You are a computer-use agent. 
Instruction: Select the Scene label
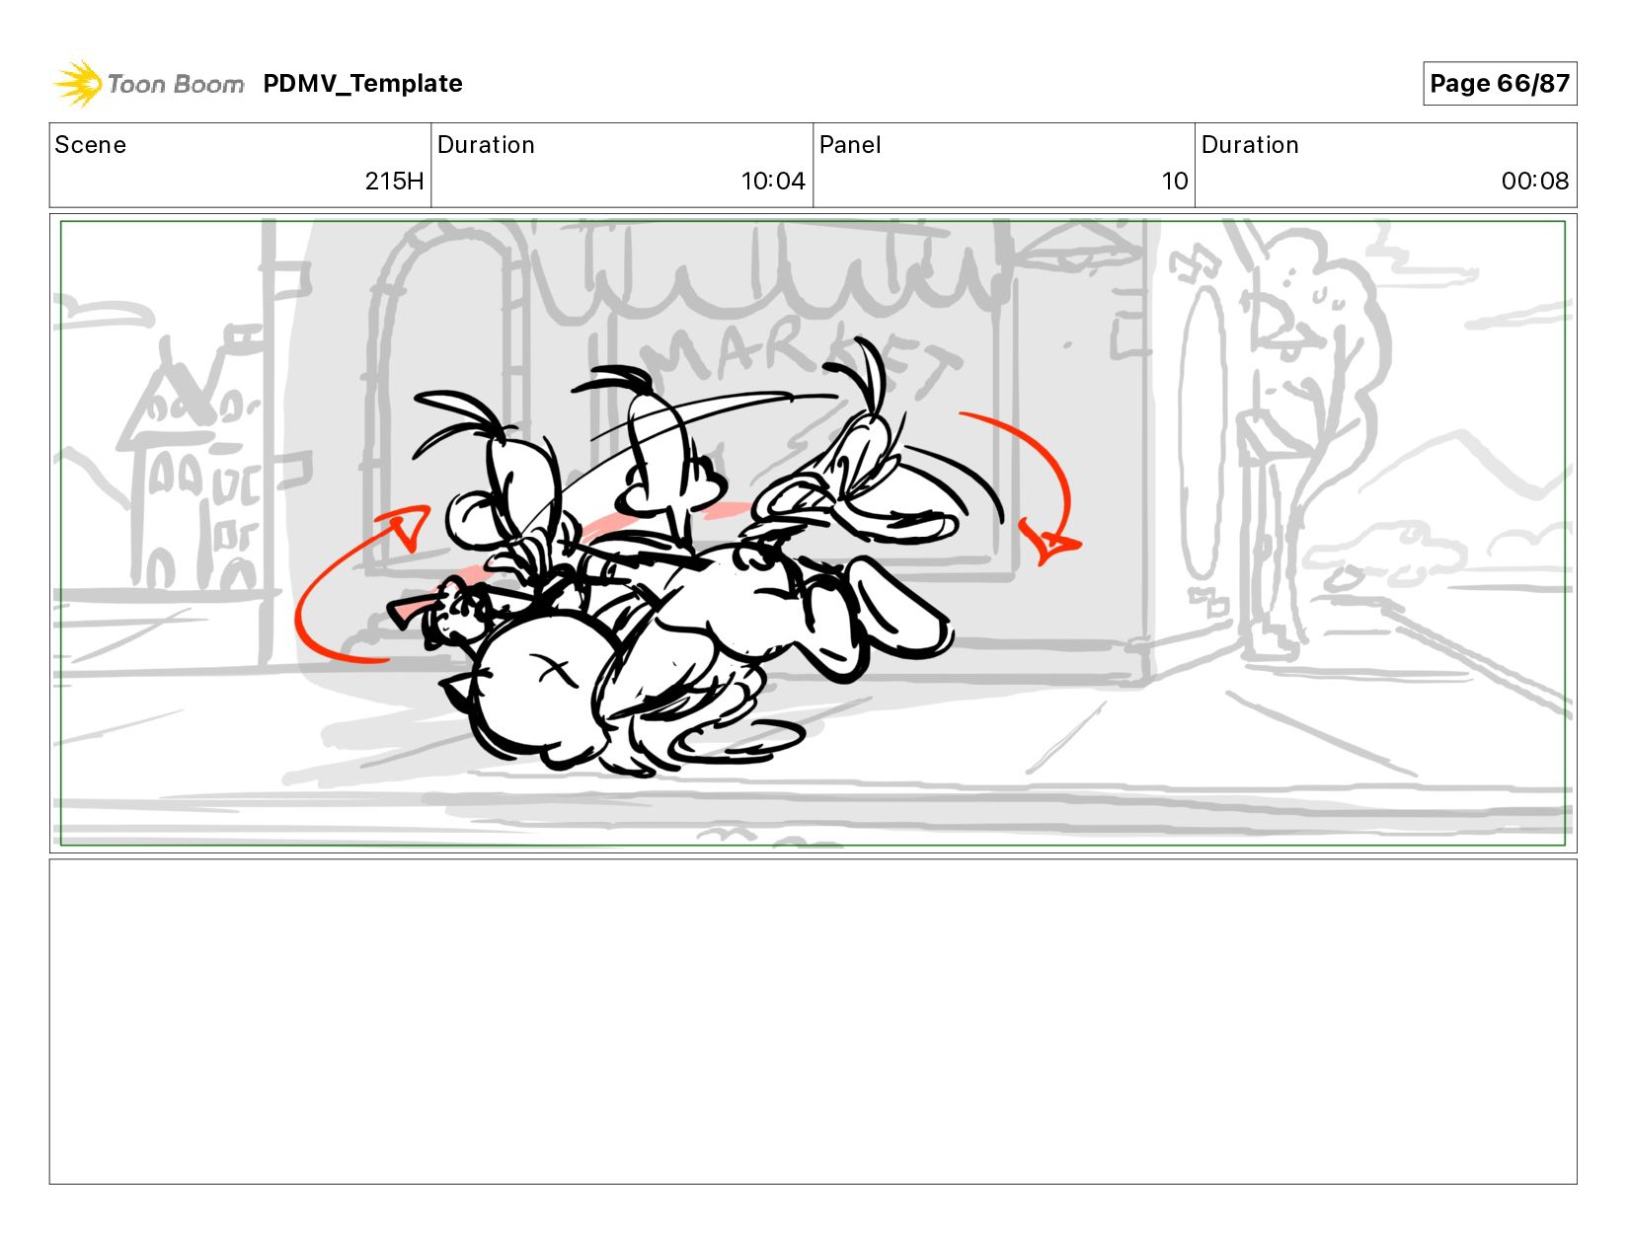point(91,145)
